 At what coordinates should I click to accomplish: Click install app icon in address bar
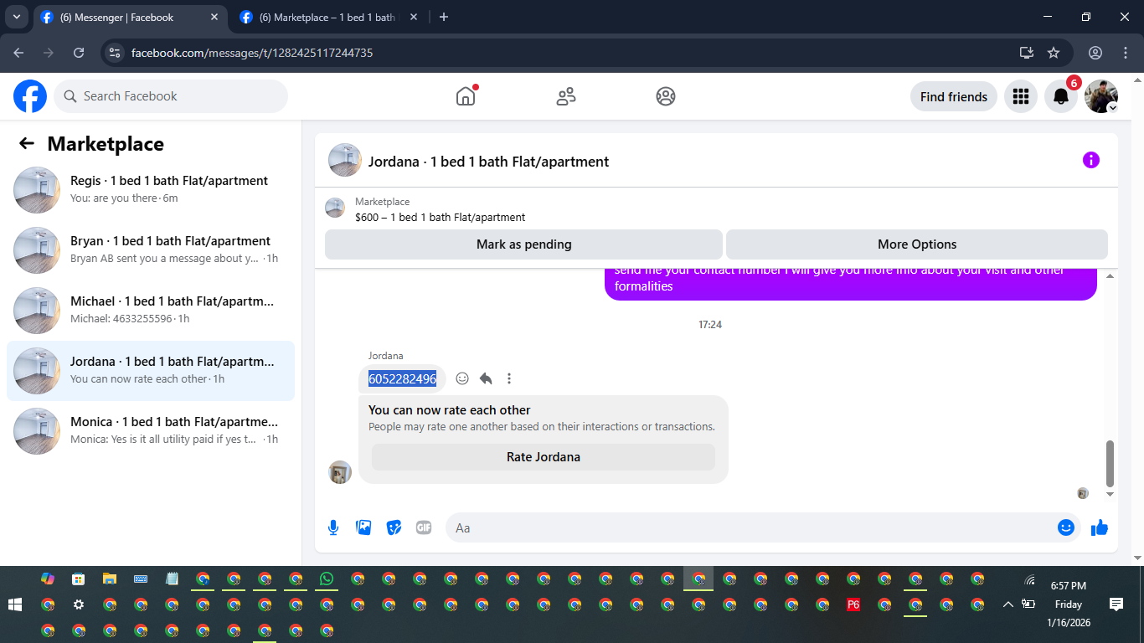click(x=1027, y=53)
